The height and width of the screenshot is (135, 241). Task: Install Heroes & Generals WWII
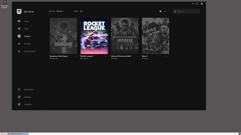click(115, 58)
